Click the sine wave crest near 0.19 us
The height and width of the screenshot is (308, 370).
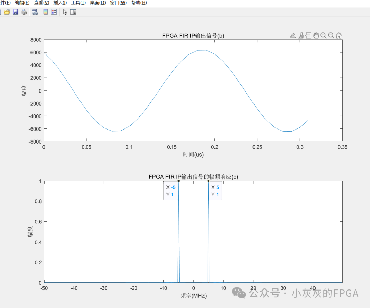[206, 50]
